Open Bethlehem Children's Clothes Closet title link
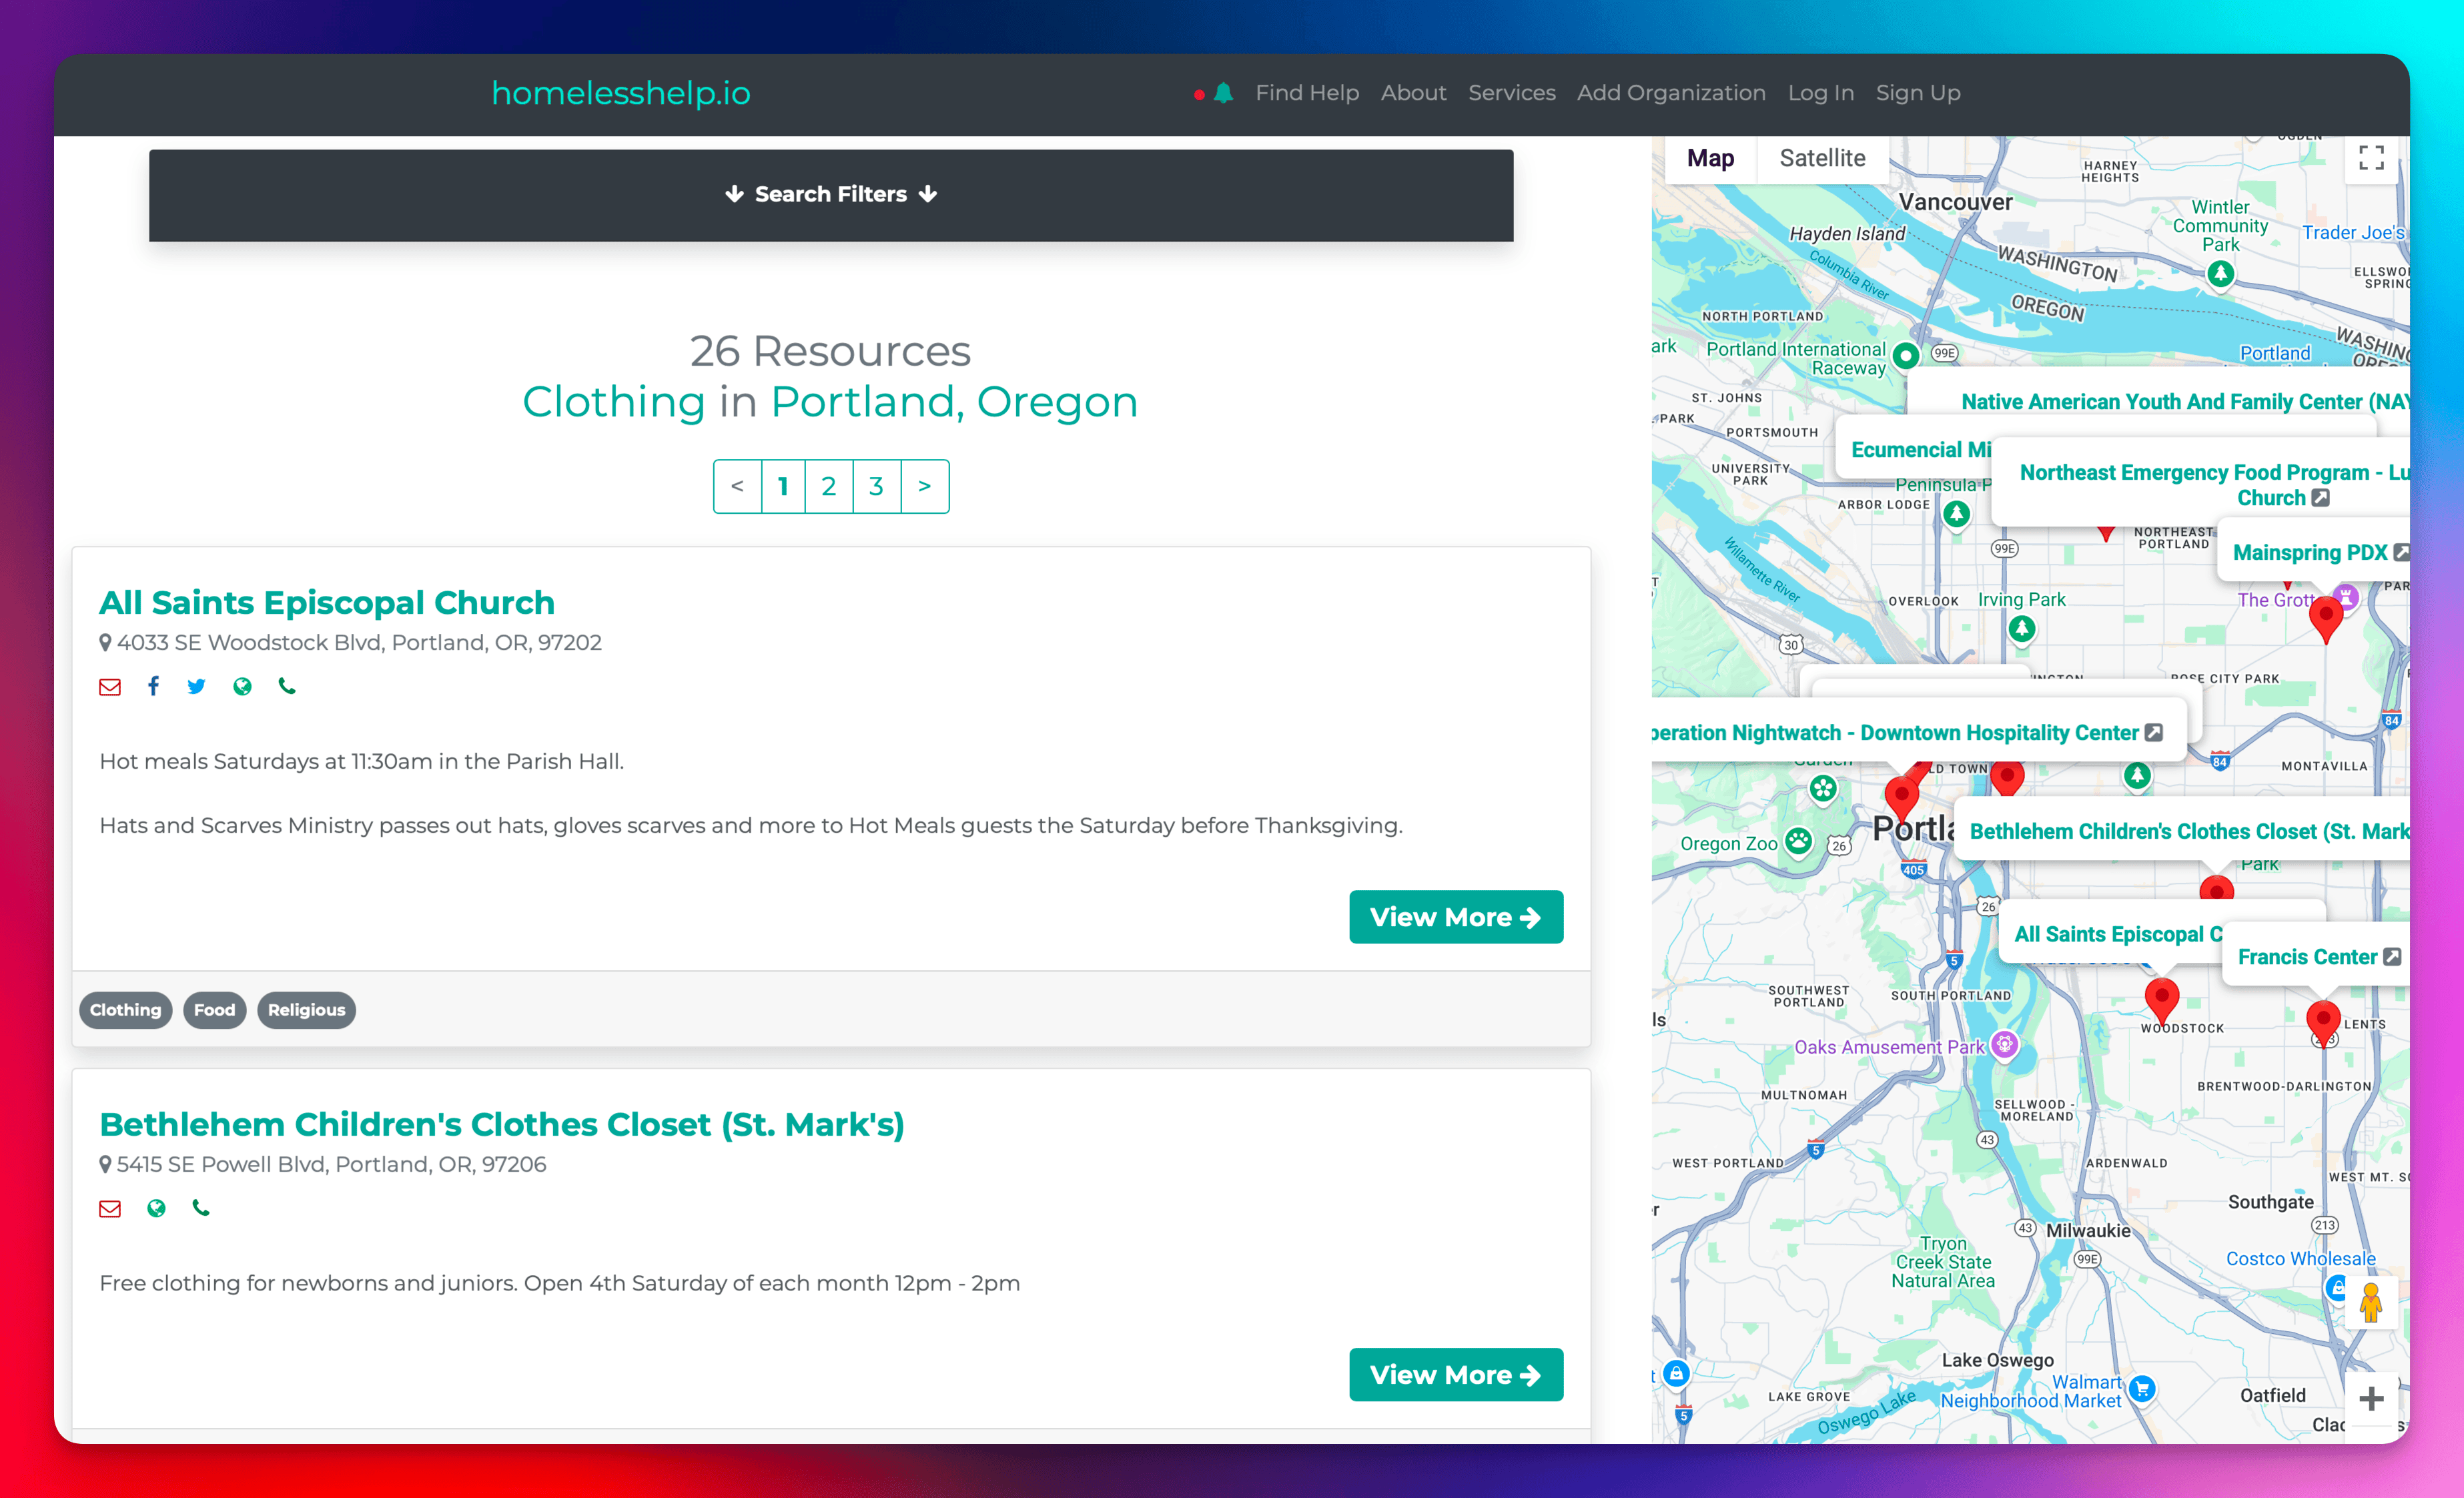The image size is (2464, 1498). pos(502,1124)
